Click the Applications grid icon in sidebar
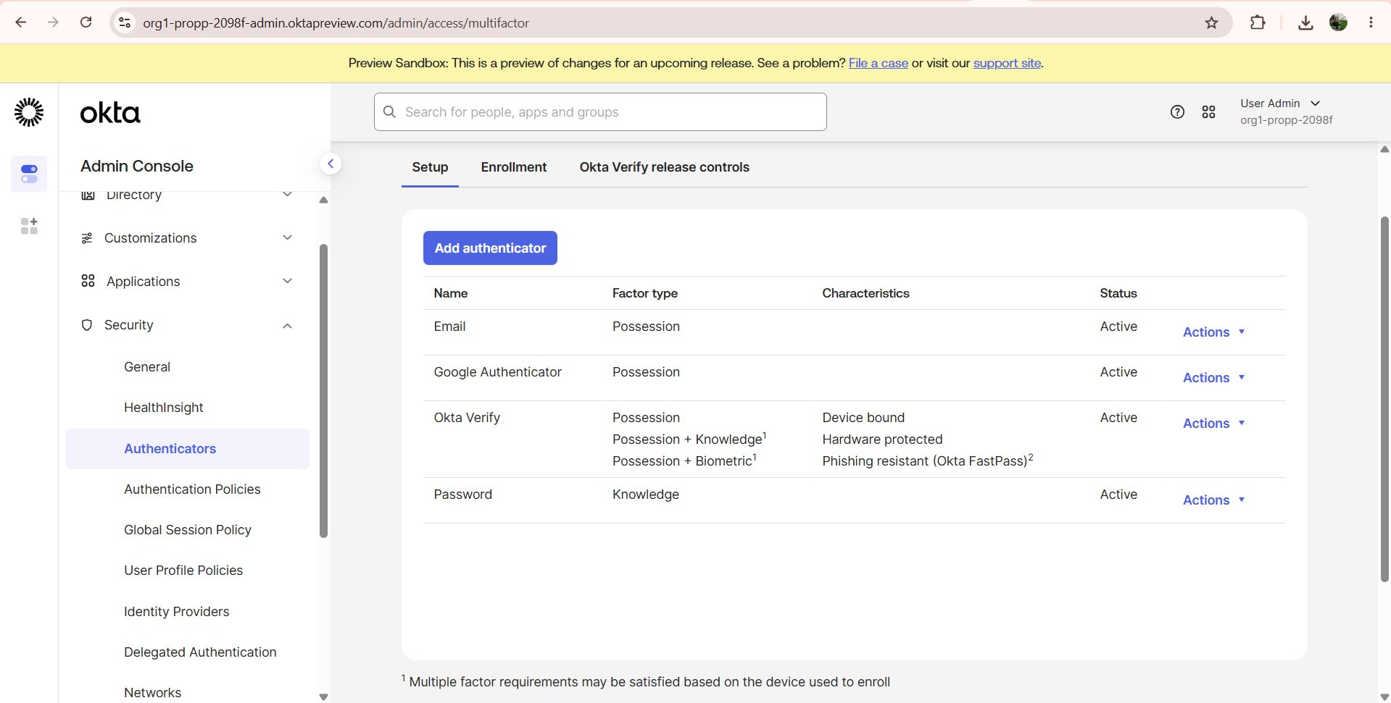Screen dimensions: 1391x703 [x=88, y=281]
